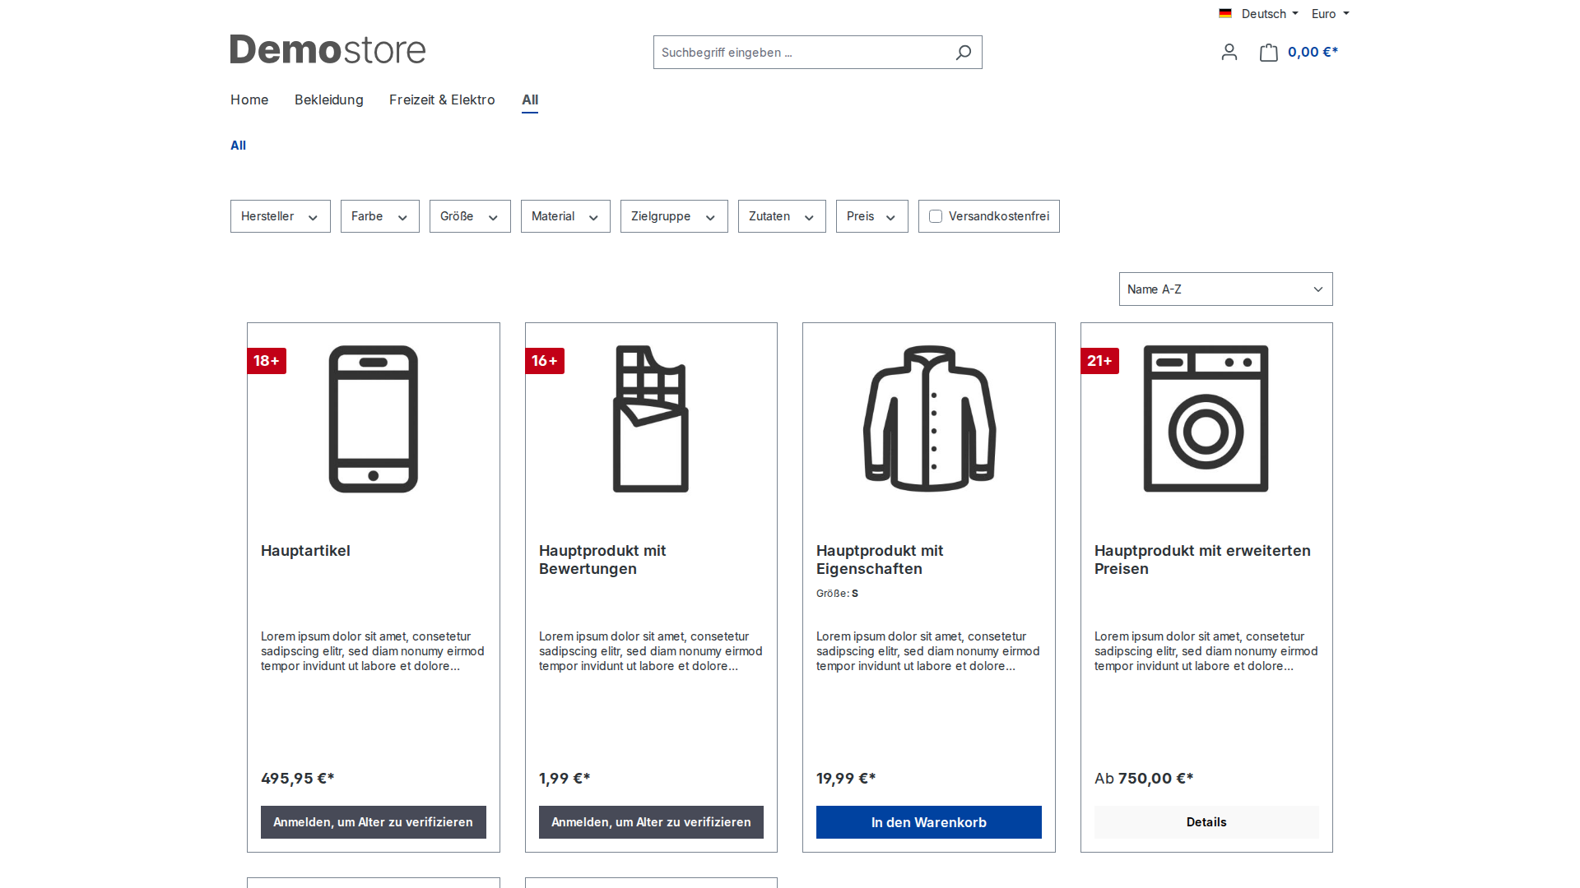
Task: Open the Bekleidung navigation menu item
Action: pyautogui.click(x=329, y=99)
